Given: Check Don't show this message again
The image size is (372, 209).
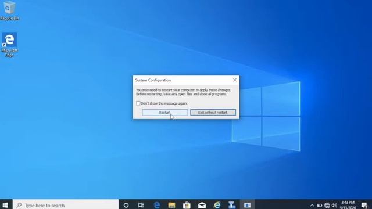Looking at the screenshot, I should point(138,103).
